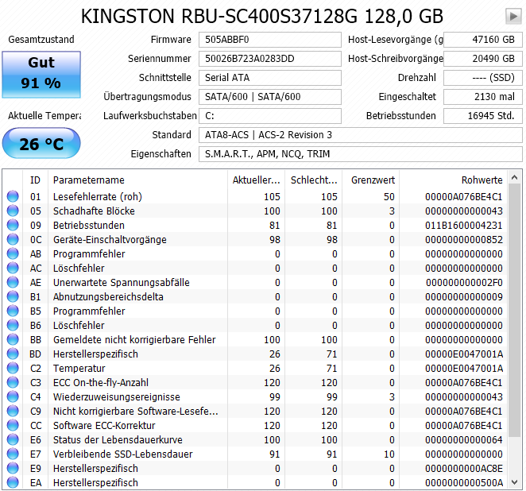
Task: Click the status orb for row AB Programmfehler
Action: click(x=13, y=253)
